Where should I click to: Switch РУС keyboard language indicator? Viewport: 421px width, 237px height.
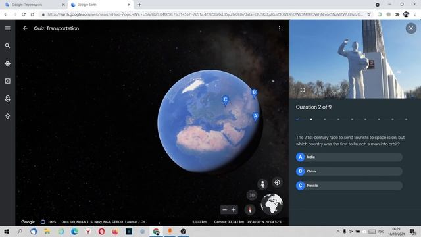tap(381, 231)
